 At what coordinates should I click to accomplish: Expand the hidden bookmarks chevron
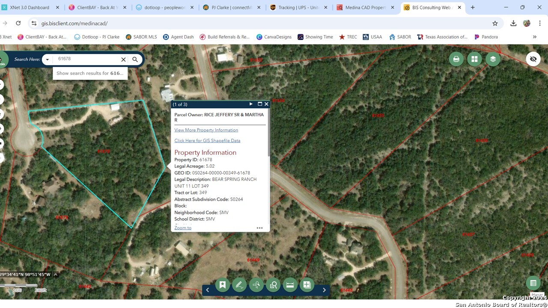pos(534,37)
